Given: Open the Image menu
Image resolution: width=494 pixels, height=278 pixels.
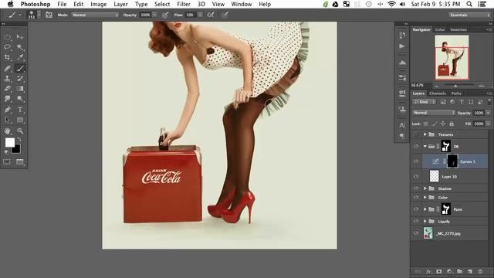Looking at the screenshot, I should pyautogui.click(x=98, y=4).
